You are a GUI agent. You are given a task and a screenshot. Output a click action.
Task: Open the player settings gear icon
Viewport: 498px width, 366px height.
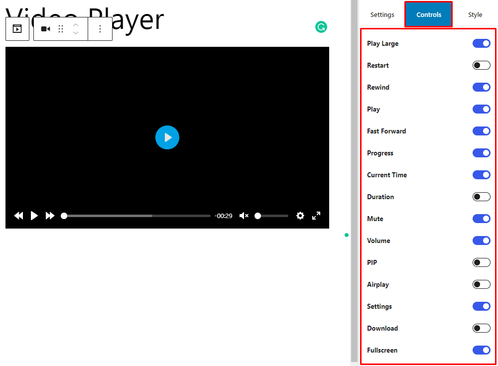click(300, 216)
